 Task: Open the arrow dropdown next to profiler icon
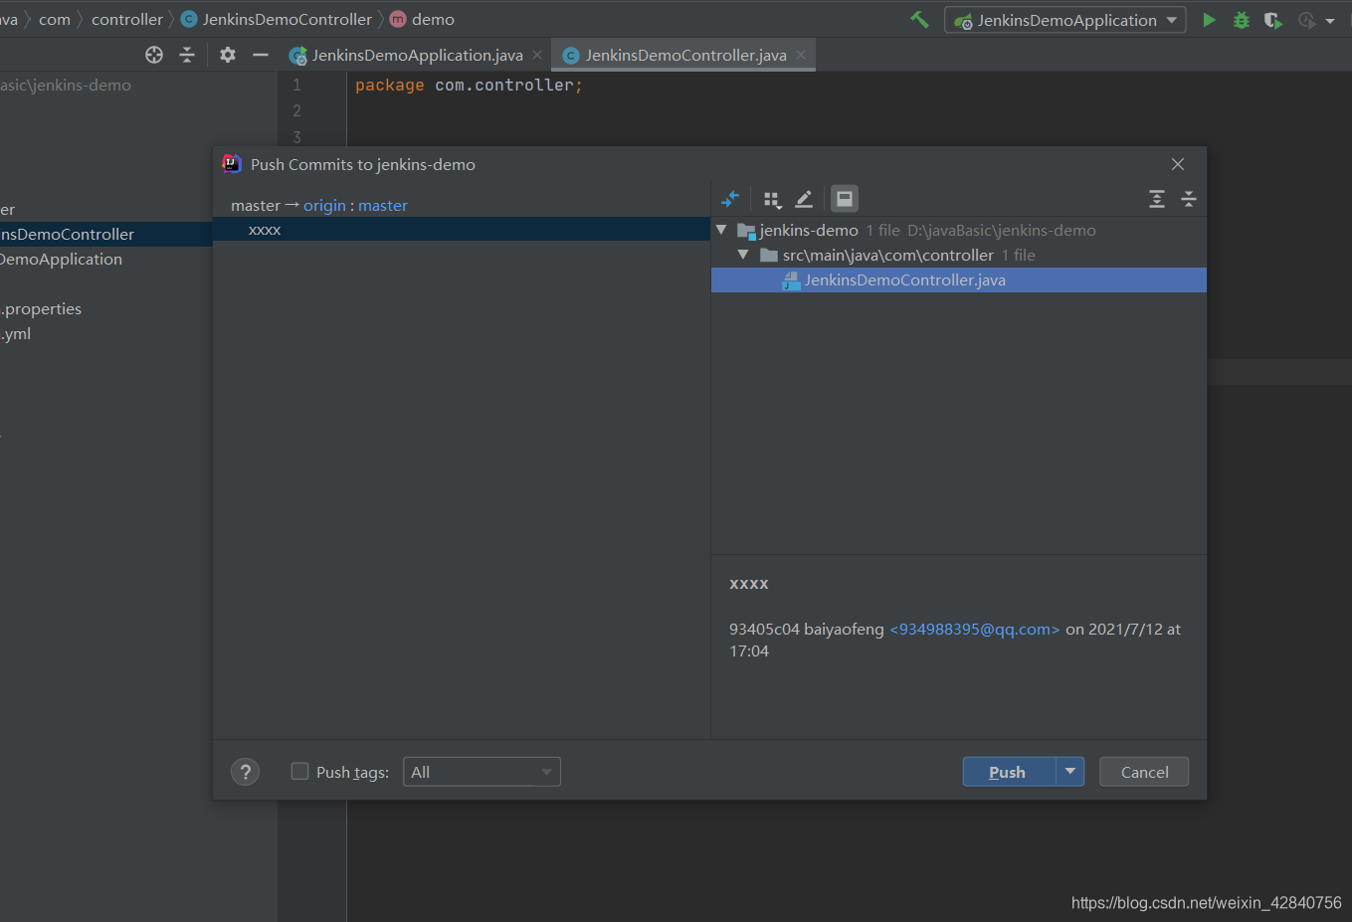pos(1330,21)
